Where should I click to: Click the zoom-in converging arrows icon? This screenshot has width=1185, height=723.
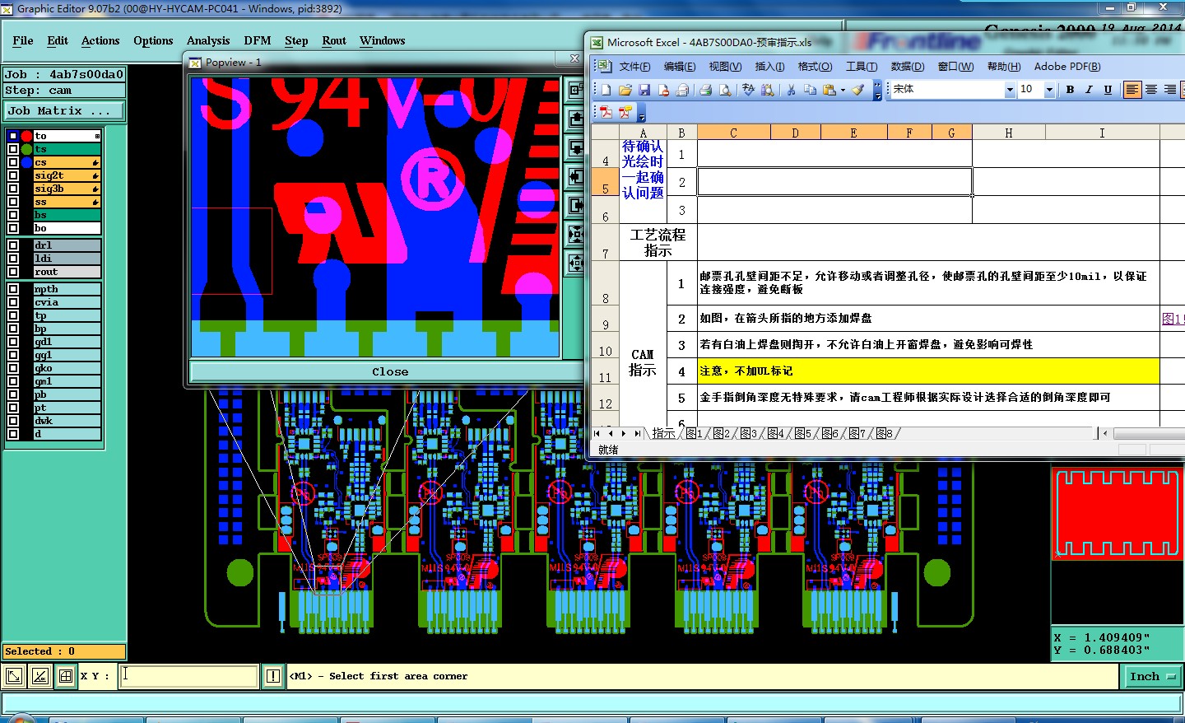point(576,235)
